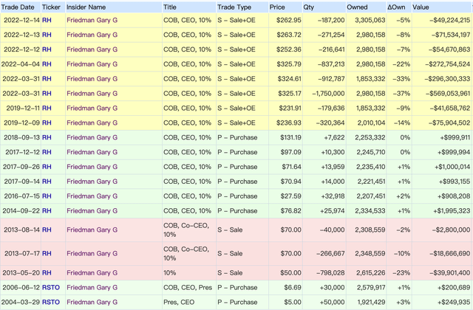Sort by the Value column header
The width and height of the screenshot is (473, 310).
421,7
